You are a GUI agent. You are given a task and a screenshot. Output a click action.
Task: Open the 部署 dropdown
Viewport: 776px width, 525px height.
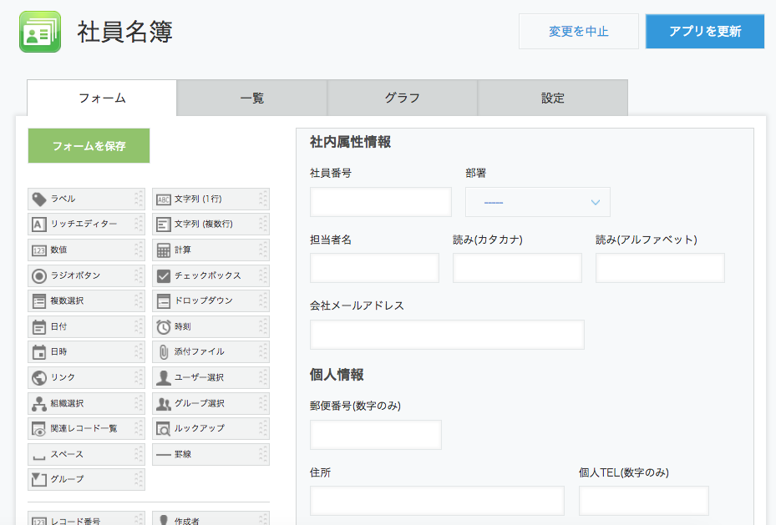coord(537,202)
